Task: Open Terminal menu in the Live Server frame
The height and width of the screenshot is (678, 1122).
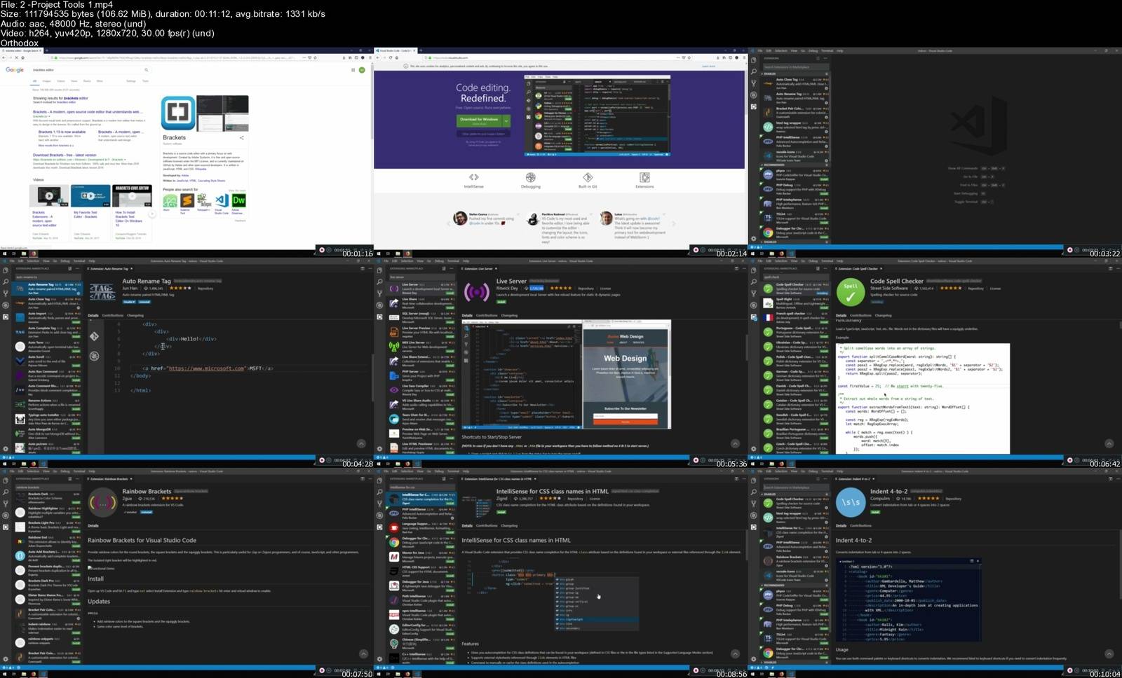Action: 453,261
